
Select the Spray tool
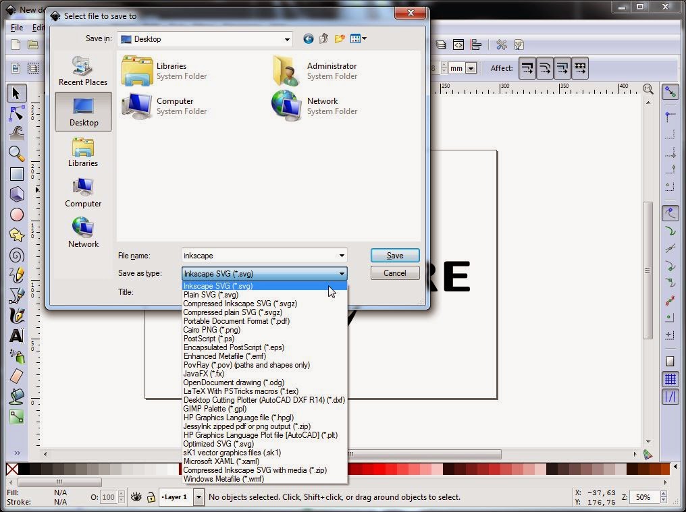pos(17,356)
